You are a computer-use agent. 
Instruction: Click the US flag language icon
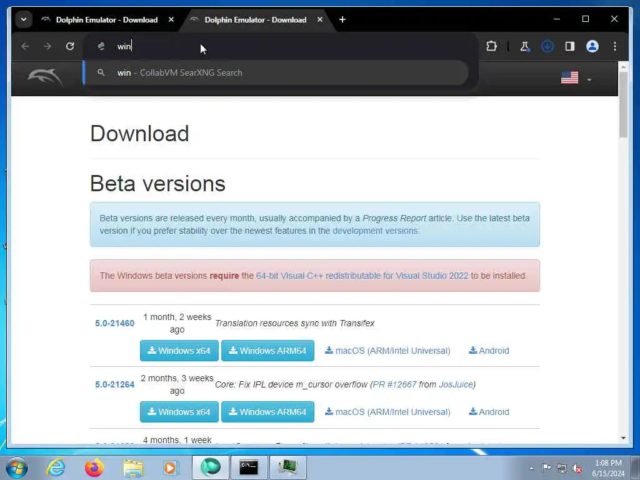point(569,77)
